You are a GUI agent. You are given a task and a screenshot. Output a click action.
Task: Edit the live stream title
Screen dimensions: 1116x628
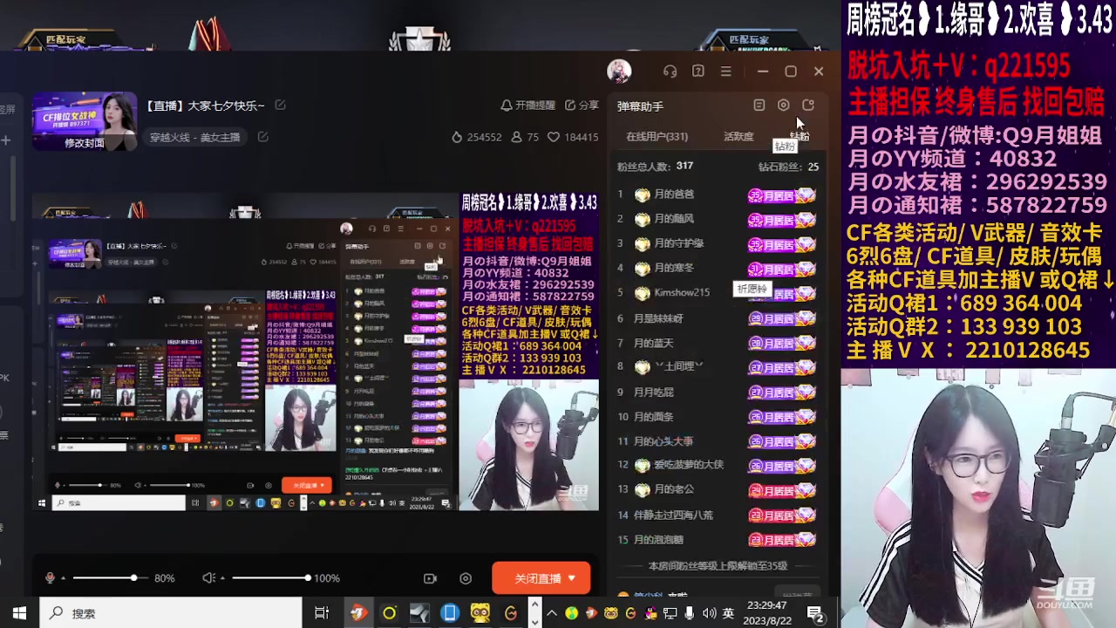click(x=280, y=105)
